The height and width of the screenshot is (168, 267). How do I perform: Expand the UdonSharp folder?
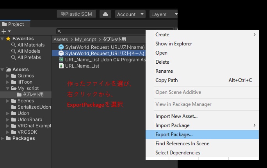point(8,120)
